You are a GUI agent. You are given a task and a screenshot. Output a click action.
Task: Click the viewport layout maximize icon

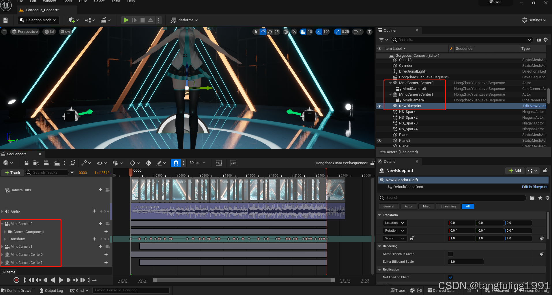pos(369,32)
